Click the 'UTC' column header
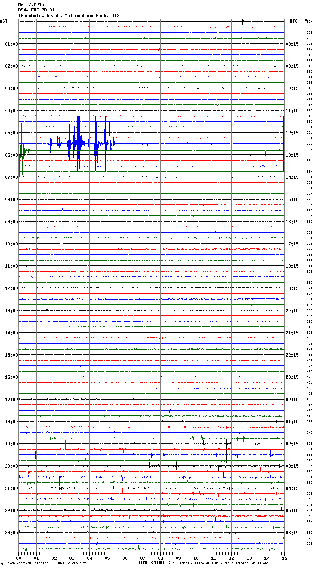The width and height of the screenshot is (314, 568). tap(294, 21)
